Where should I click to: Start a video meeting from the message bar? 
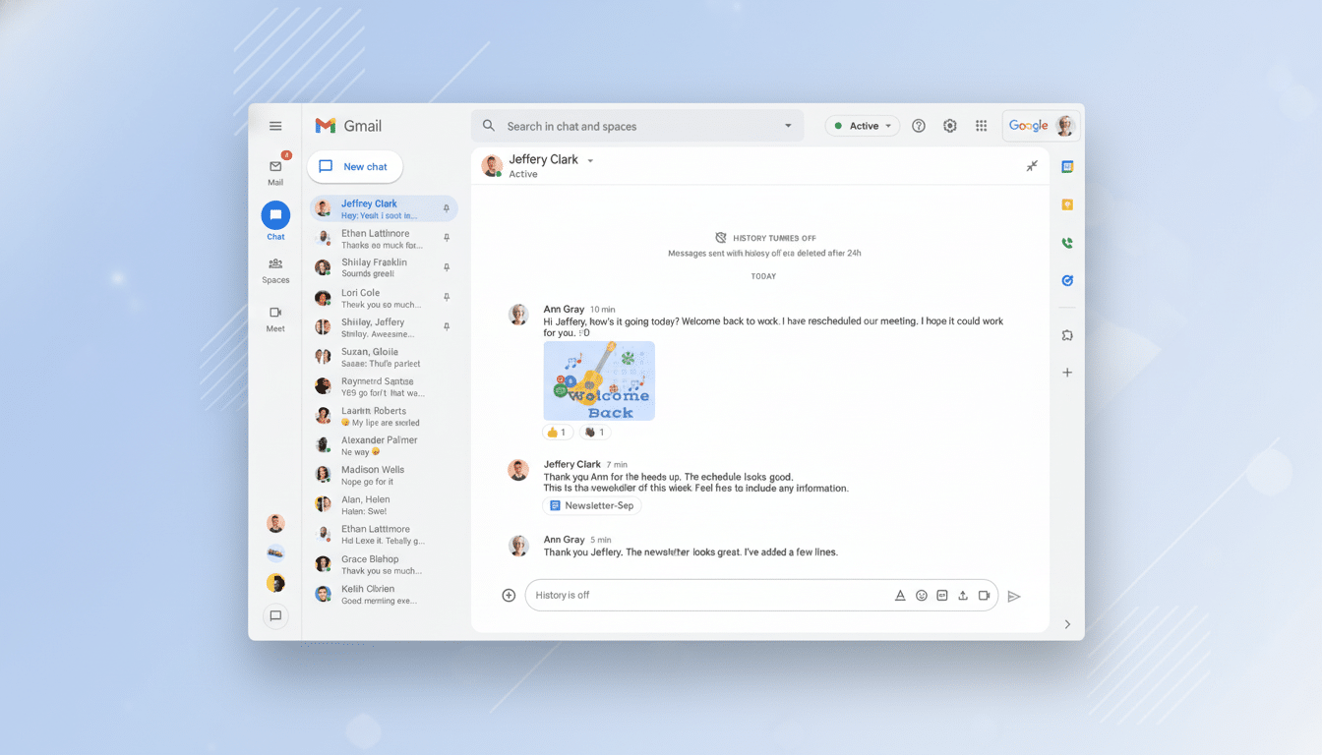coord(986,595)
